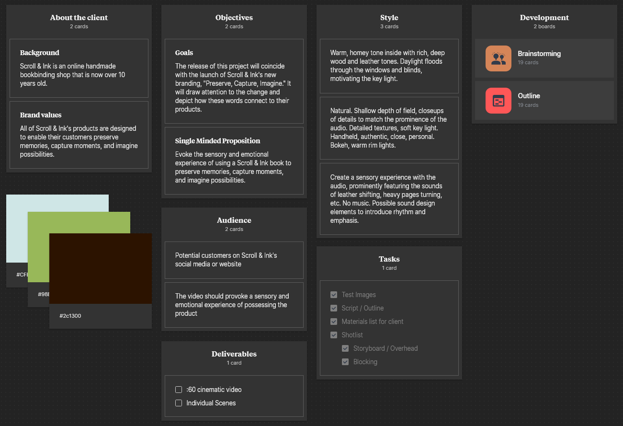Uncheck the Script / Outline task
This screenshot has height=426, width=623.
(334, 308)
